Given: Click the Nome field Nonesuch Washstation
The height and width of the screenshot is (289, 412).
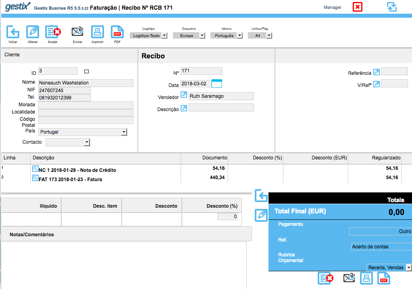Looking at the screenshot, I should point(86,83).
